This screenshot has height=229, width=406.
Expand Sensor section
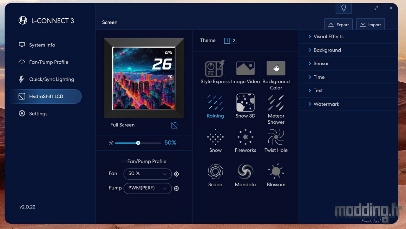coord(348,64)
